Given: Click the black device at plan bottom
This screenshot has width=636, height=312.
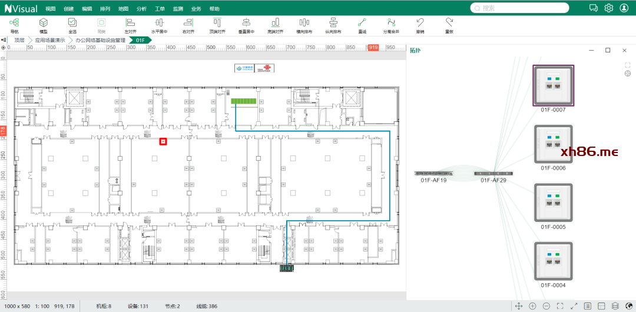Looking at the screenshot, I should [286, 268].
